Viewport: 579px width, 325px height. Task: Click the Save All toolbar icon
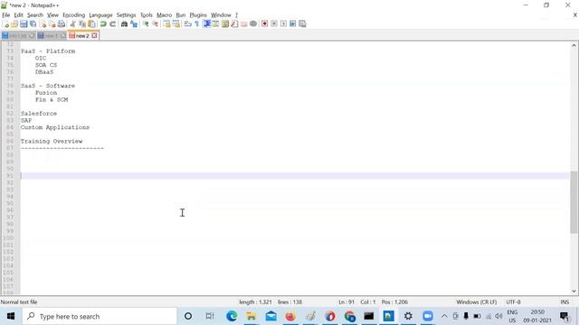click(x=33, y=24)
